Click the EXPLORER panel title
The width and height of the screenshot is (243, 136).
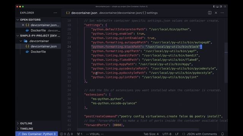coord(27,13)
